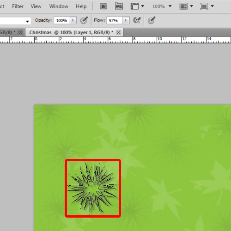
Task: Open the Help menu
Action: (x=81, y=6)
